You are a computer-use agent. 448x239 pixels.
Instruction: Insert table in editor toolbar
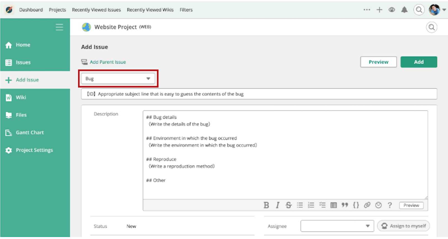coord(333,205)
